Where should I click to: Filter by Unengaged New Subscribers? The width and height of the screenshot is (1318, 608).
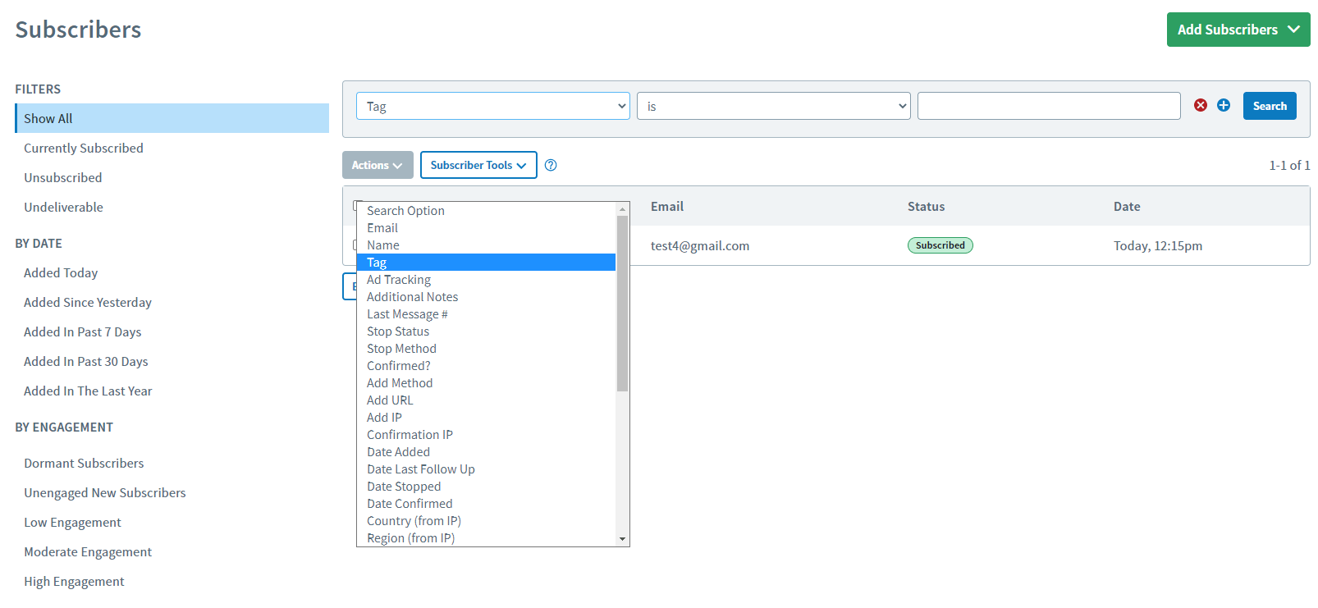pos(105,492)
